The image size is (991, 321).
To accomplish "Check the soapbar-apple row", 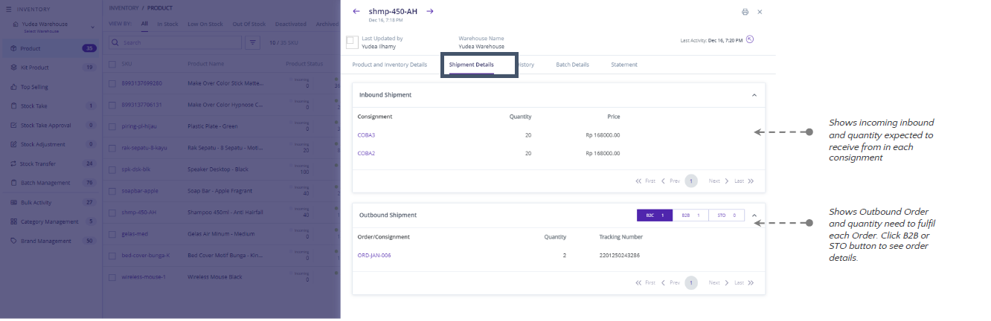I will tap(112, 191).
